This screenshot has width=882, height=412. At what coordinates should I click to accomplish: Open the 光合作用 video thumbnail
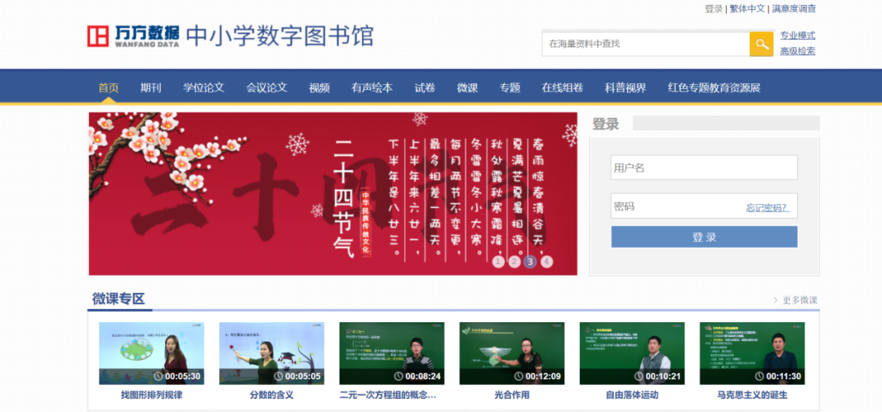[512, 353]
